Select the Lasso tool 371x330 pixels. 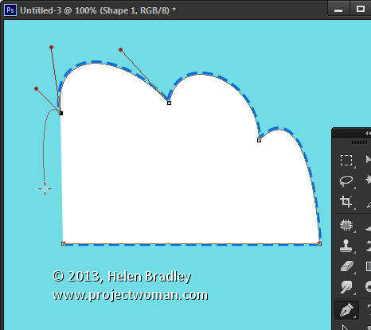click(x=346, y=181)
